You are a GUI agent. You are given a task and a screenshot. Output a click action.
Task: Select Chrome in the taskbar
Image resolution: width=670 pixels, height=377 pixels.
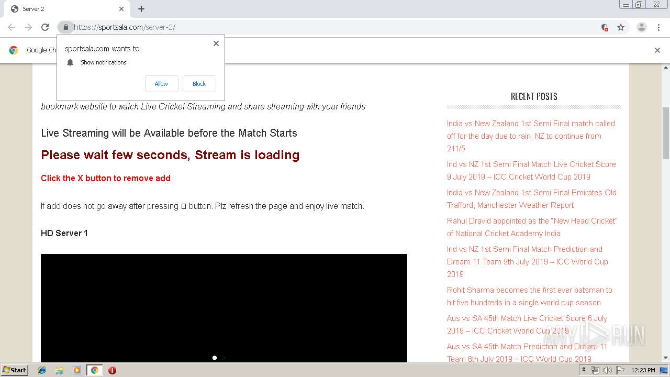pos(95,370)
